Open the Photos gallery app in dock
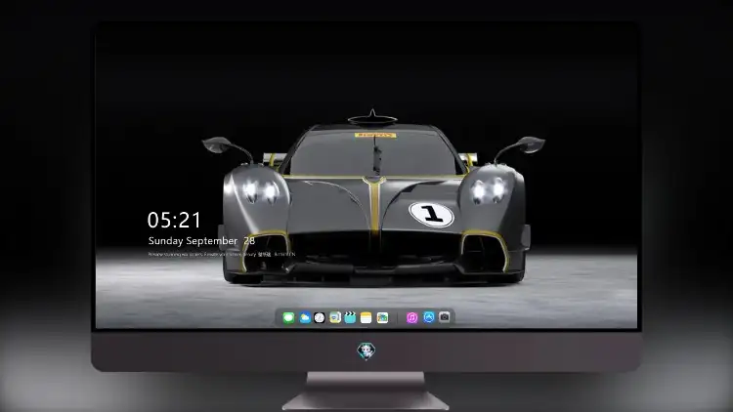The image size is (733, 412). point(382,317)
